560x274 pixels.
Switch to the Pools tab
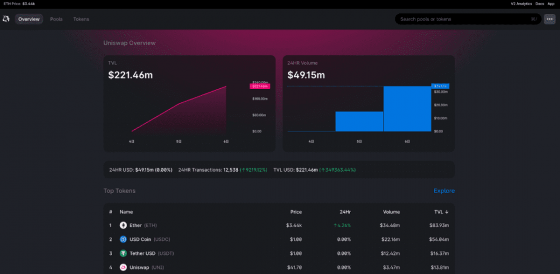56,19
